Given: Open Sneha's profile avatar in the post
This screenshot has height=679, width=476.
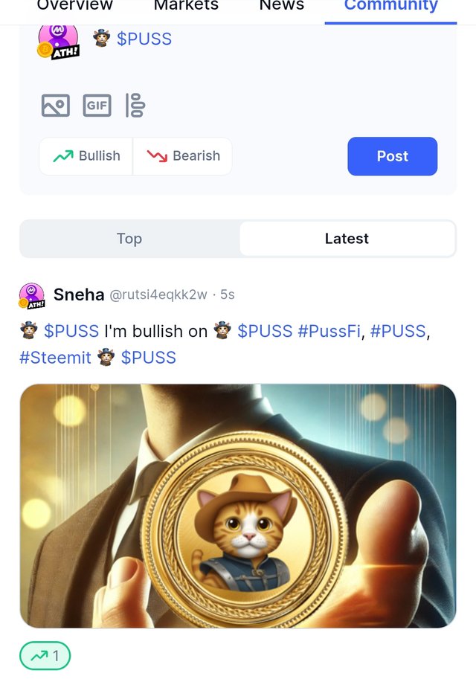Looking at the screenshot, I should [32, 296].
